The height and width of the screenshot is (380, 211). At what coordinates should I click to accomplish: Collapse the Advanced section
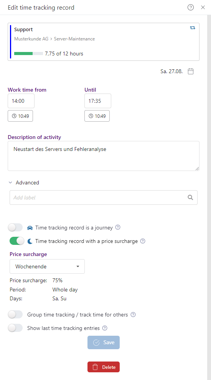(24, 182)
